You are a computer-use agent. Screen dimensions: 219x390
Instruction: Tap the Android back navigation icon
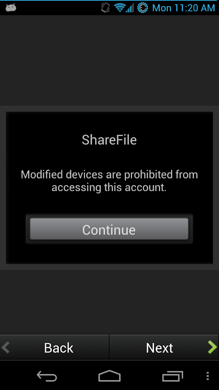click(47, 376)
